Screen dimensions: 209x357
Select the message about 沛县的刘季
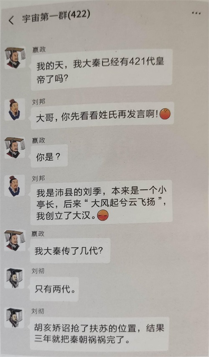pos(101,203)
